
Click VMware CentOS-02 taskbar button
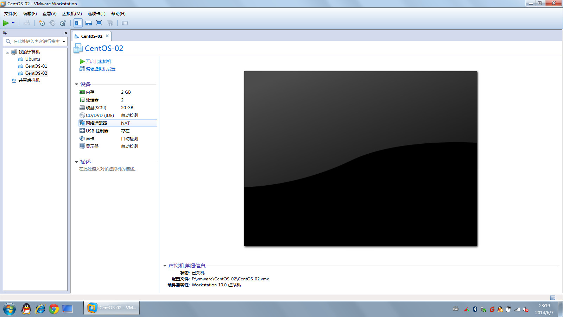pos(112,308)
